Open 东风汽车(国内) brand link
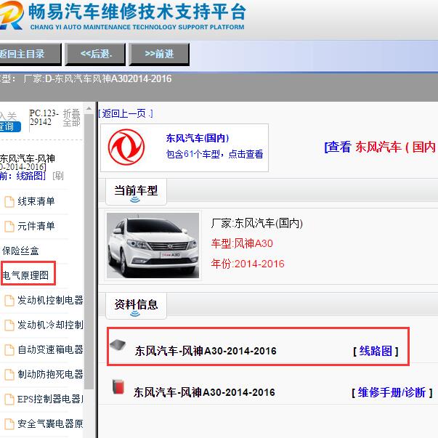 coord(198,138)
